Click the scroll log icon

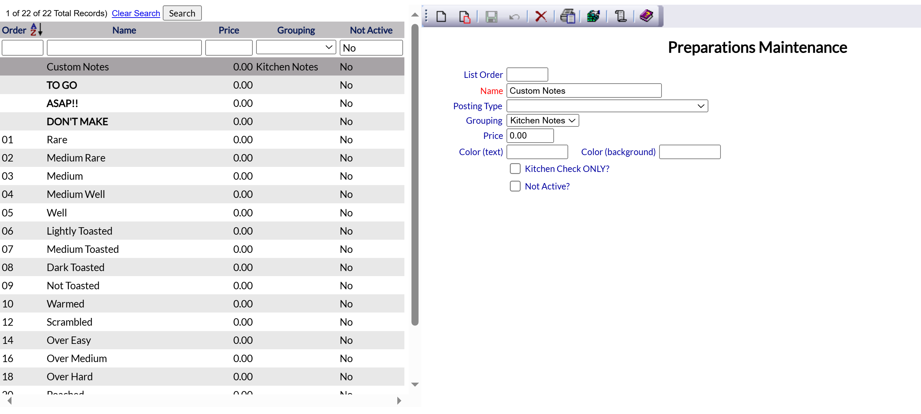click(620, 16)
